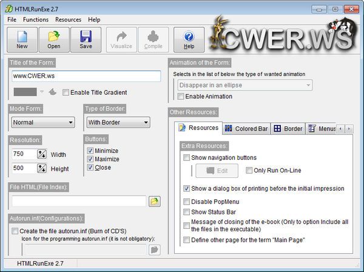Open the File menu
Image resolution: width=364 pixels, height=272 pixels.
12,20
